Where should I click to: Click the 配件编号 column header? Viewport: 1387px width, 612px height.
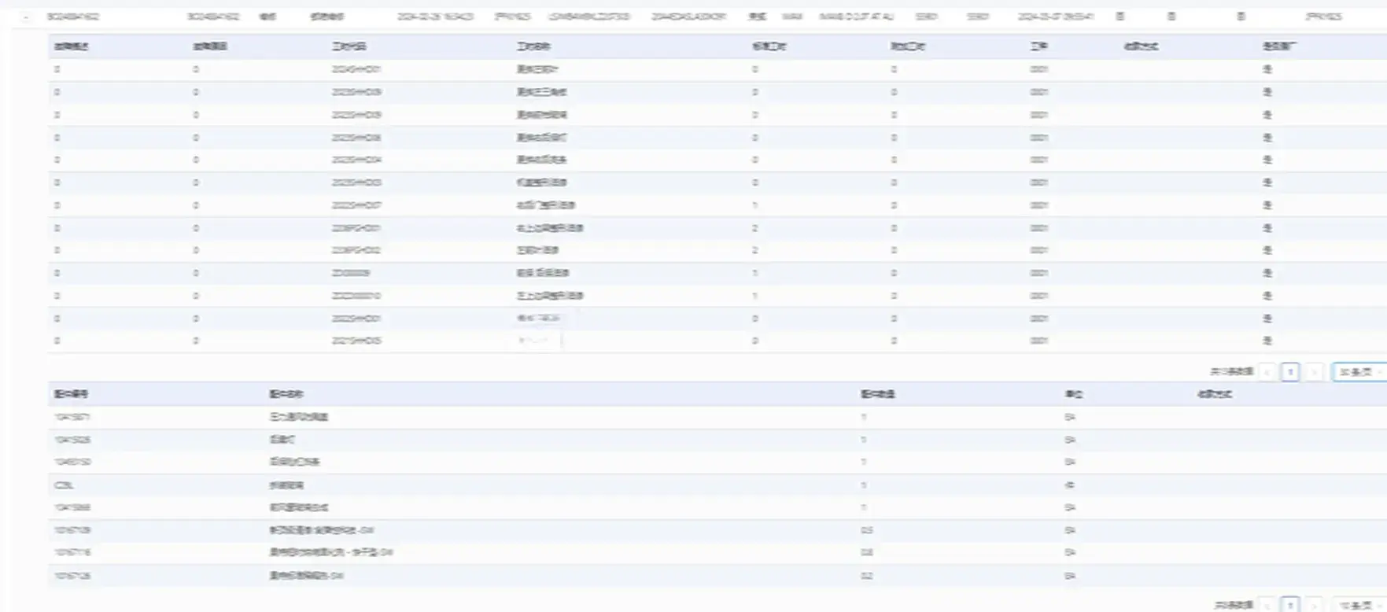click(x=71, y=394)
